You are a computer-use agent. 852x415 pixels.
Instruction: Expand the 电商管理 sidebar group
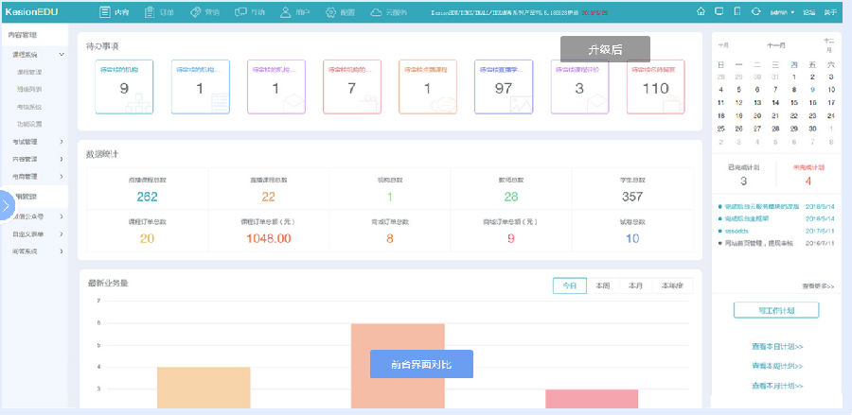pos(62,176)
